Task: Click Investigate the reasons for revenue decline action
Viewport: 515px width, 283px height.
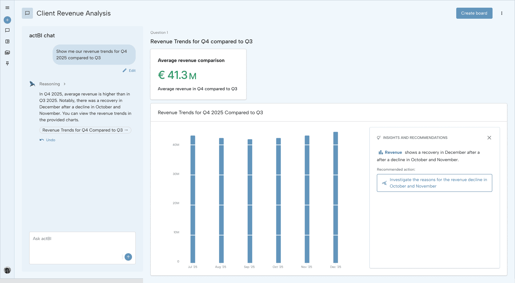Action: coord(434,183)
